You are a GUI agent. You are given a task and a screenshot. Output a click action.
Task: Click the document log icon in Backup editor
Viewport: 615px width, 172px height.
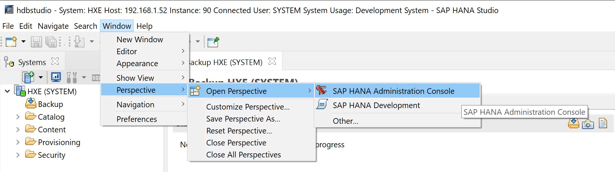pyautogui.click(x=603, y=123)
